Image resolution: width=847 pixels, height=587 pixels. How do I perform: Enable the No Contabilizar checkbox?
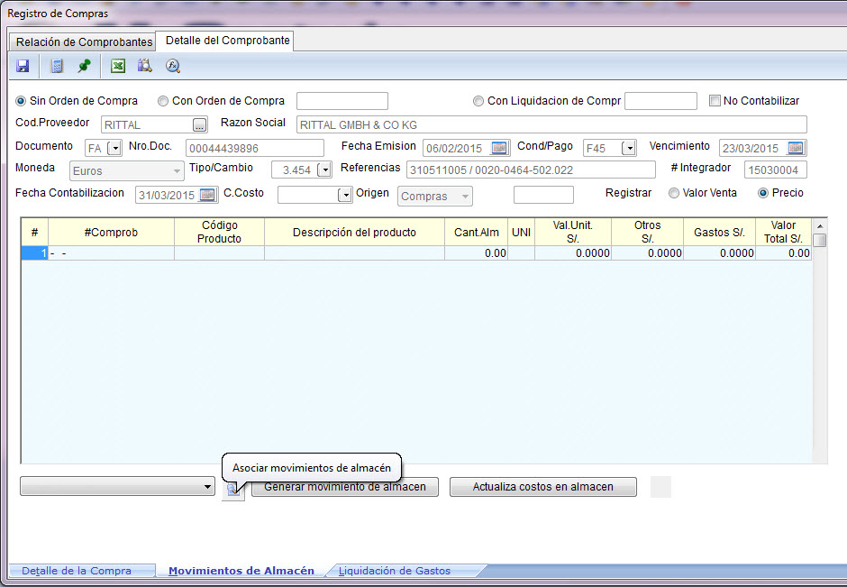coord(715,101)
